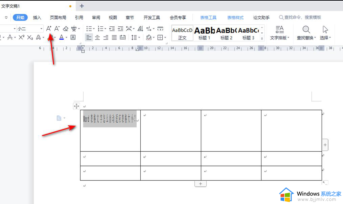The image size is (343, 204).
Task: Click the table move handle icon
Action: (76, 106)
